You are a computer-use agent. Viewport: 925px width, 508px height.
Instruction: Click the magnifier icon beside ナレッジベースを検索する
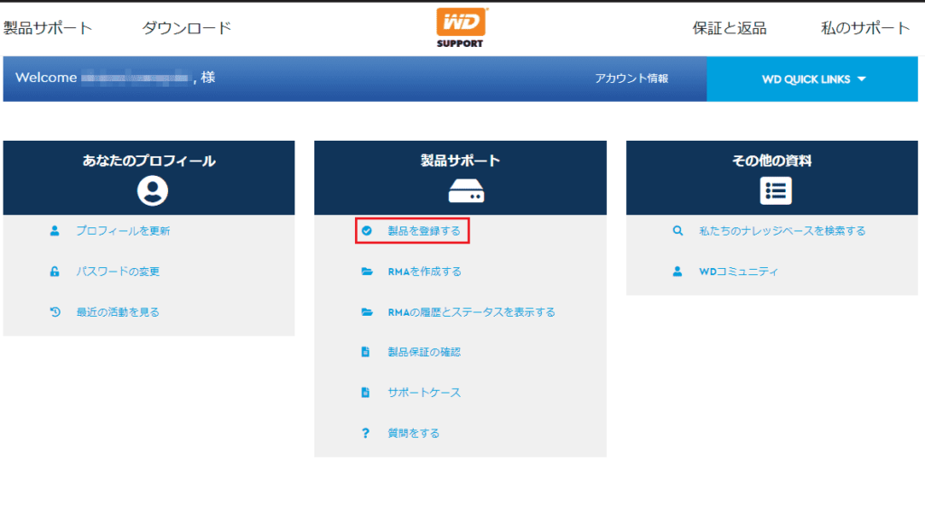677,230
